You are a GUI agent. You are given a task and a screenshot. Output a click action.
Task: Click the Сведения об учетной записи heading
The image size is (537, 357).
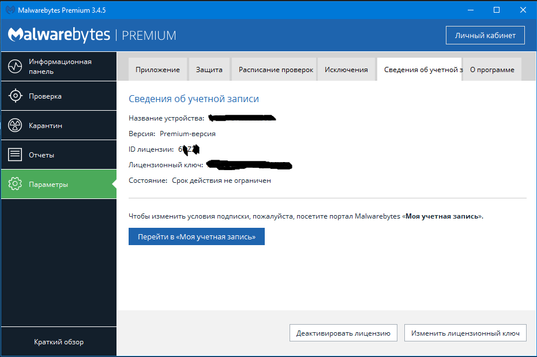(x=194, y=99)
